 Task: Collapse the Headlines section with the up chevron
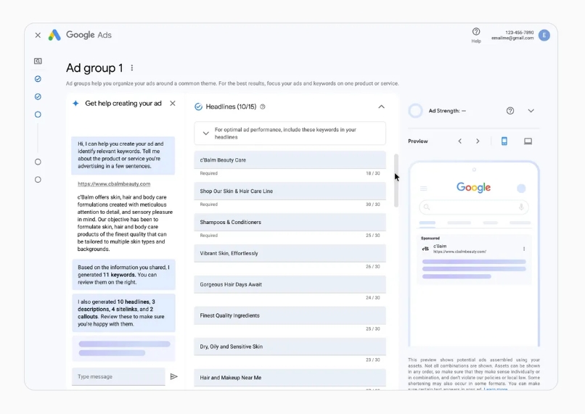coord(381,107)
